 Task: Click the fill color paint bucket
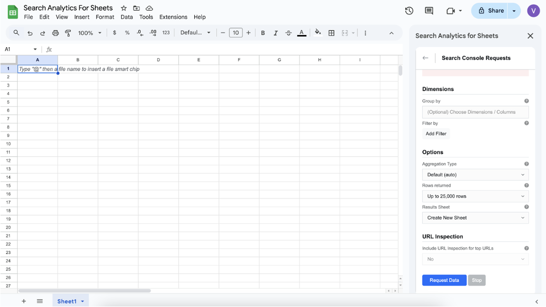tap(318, 33)
